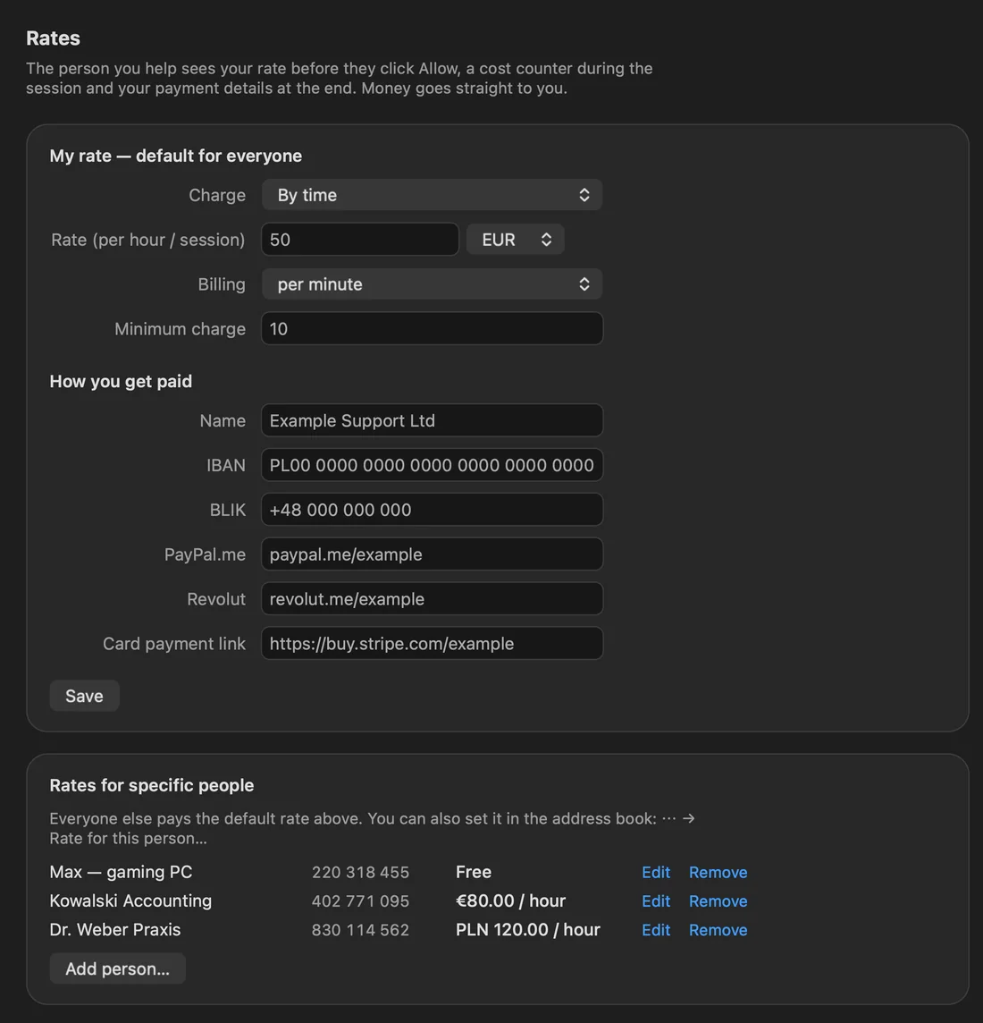
Task: Click the Card payment link field
Action: [x=432, y=643]
